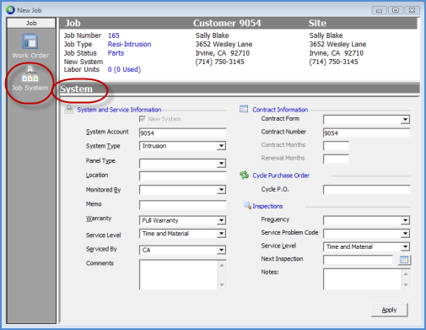Focus the Contract Months field
Image resolution: width=426 pixels, height=330 pixels.
[x=336, y=146]
